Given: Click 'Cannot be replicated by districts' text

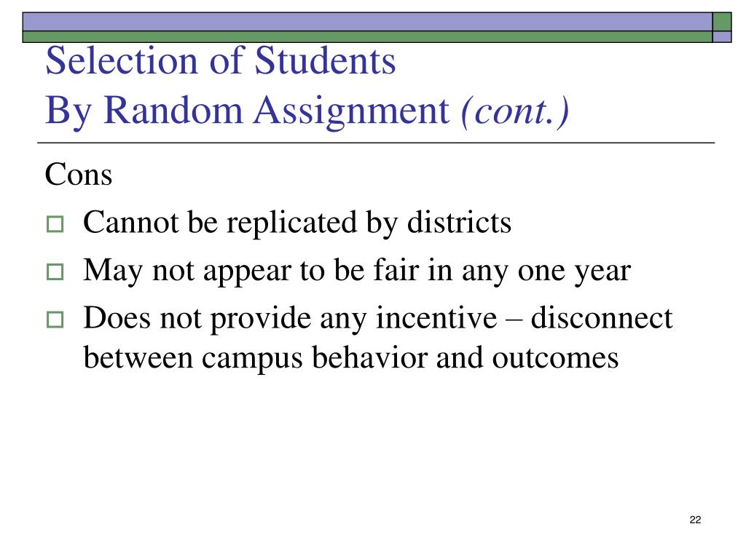Looking at the screenshot, I should (x=297, y=223).
